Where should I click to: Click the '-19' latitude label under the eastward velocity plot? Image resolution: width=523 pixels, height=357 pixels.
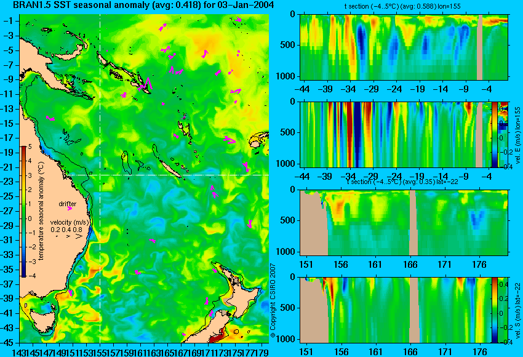[x=417, y=176]
